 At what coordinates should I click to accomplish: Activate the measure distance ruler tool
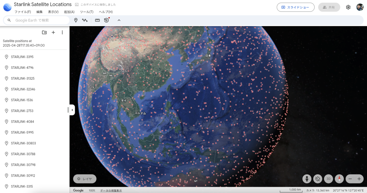(x=97, y=20)
